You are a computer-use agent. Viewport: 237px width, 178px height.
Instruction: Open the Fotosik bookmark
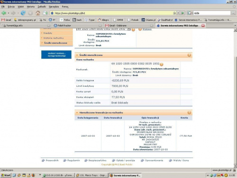click(x=133, y=20)
